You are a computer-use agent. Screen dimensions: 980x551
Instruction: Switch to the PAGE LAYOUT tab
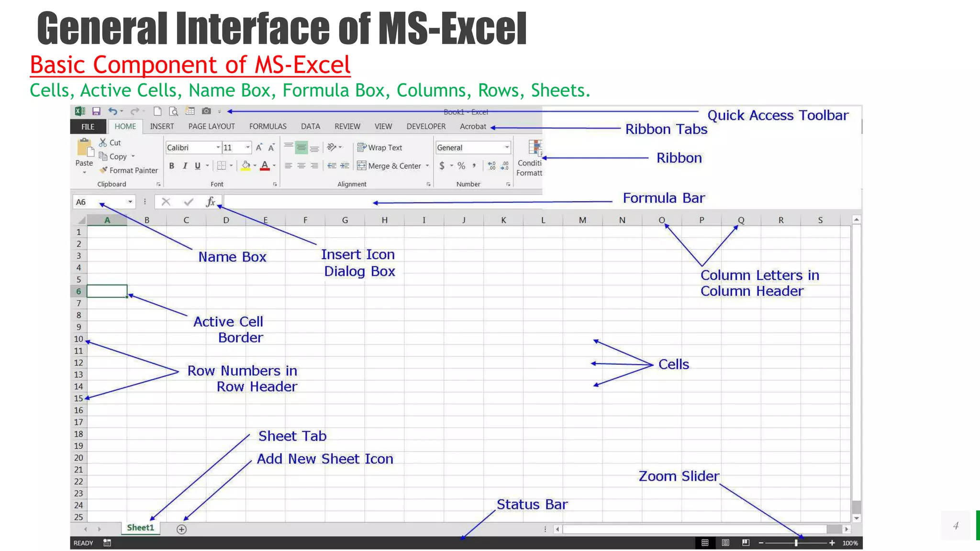pyautogui.click(x=212, y=126)
